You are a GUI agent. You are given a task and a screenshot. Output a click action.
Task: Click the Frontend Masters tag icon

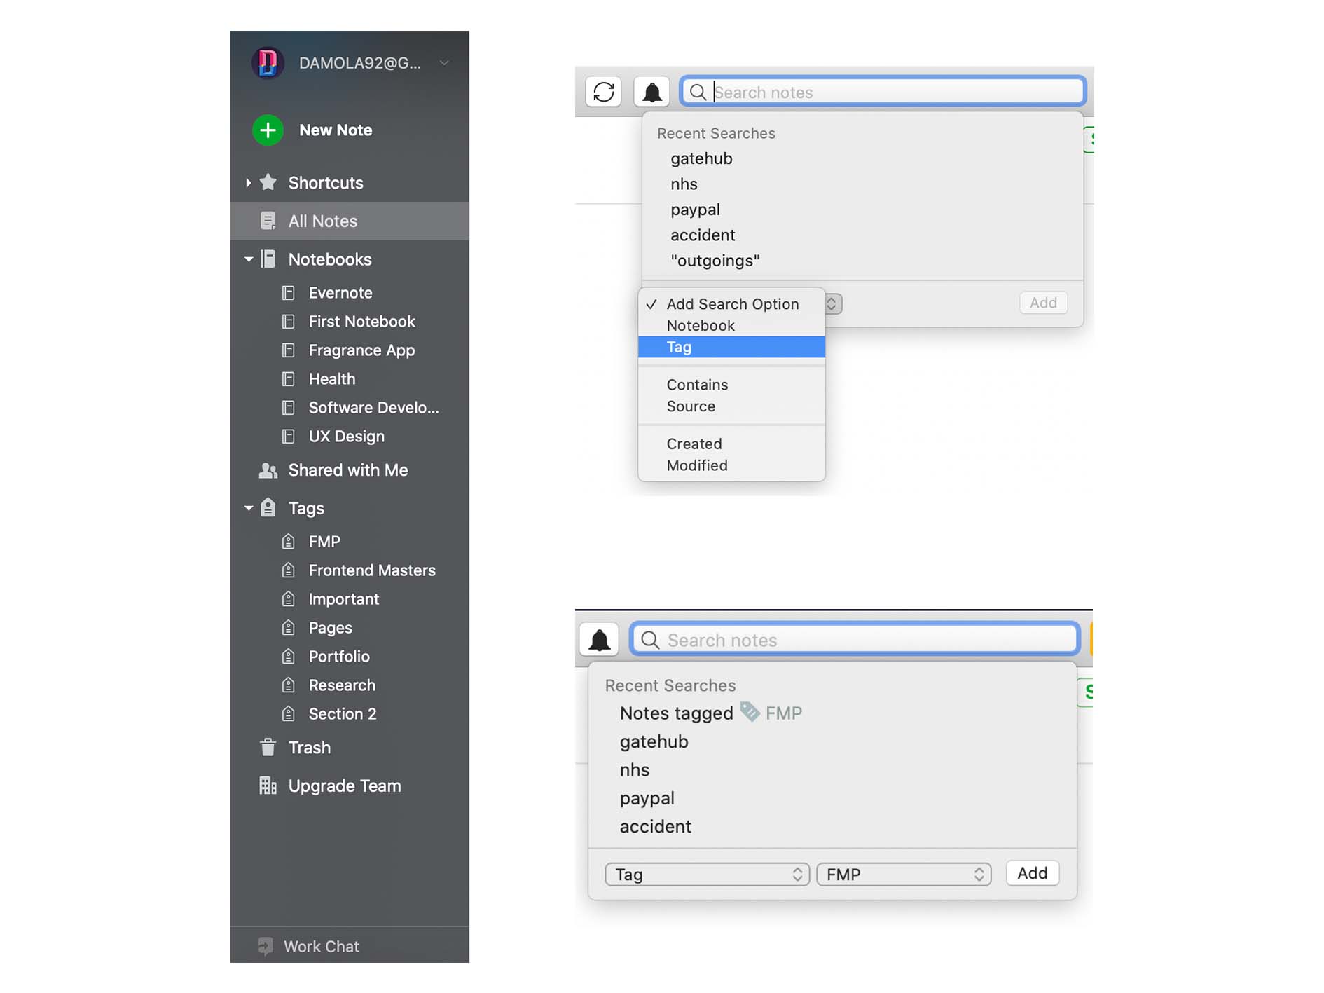(288, 570)
